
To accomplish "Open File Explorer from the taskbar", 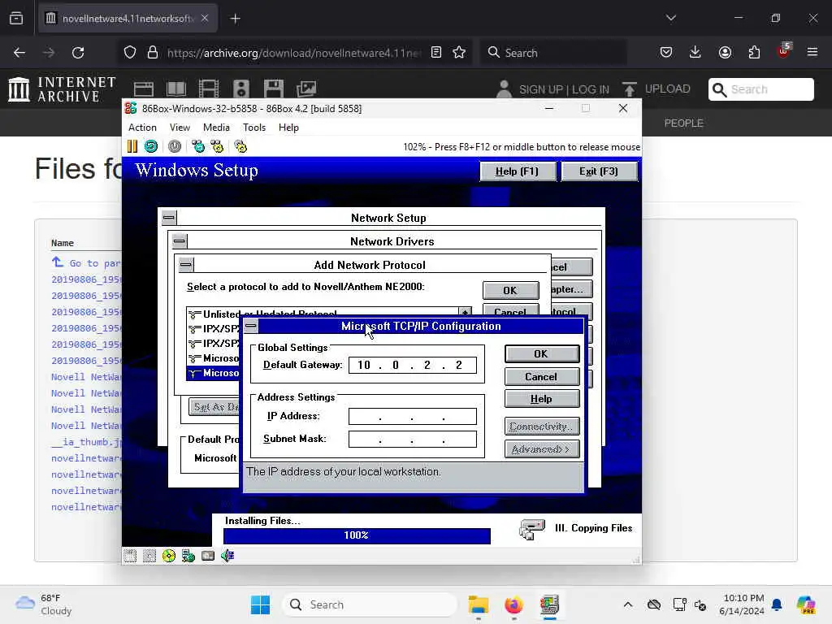I will (x=478, y=604).
